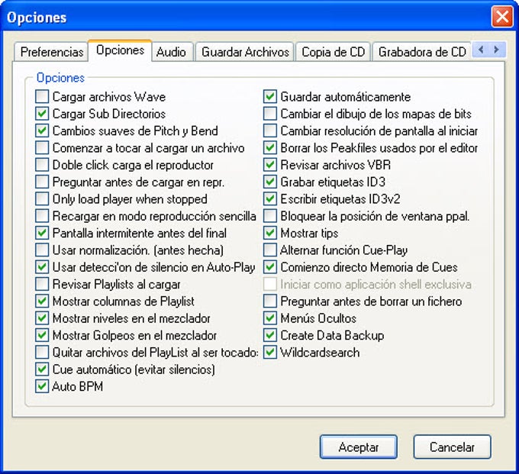
Task: Open the Guardar Archivos tab
Action: click(245, 52)
